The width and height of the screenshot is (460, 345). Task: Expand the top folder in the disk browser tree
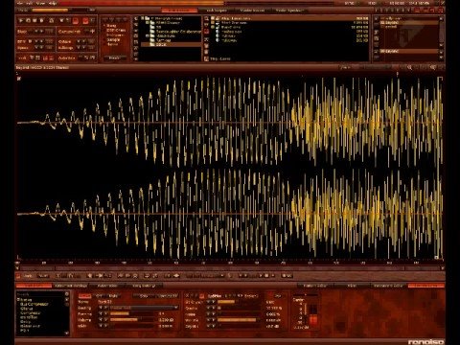[143, 18]
